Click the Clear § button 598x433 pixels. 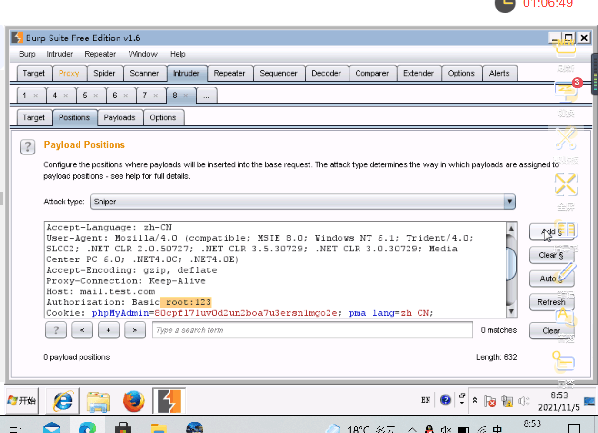(x=552, y=255)
